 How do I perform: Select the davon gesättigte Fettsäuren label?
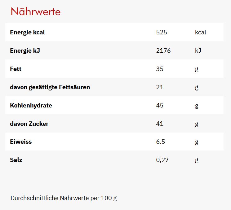pos(50,87)
